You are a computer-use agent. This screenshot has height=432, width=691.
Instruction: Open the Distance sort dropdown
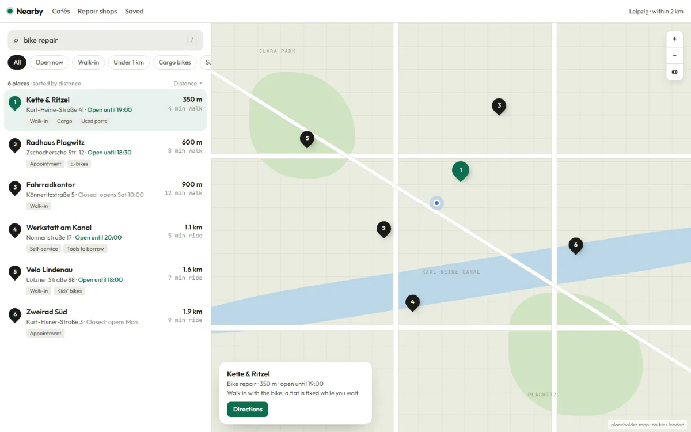tap(188, 84)
